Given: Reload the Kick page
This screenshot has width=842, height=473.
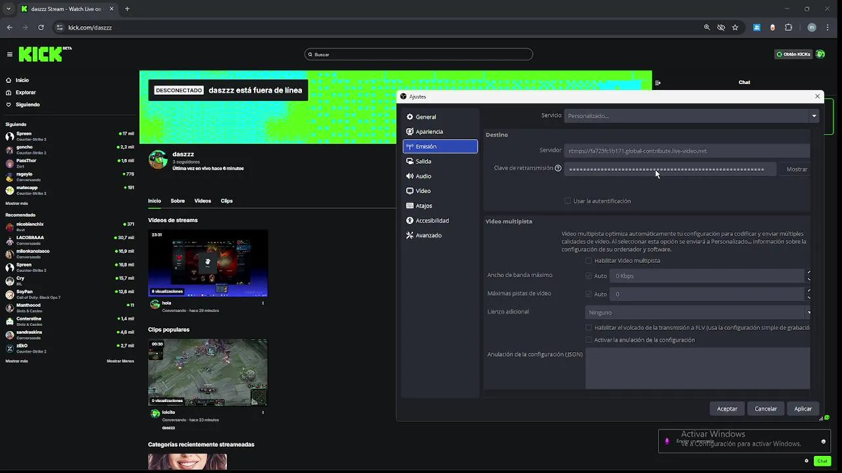Looking at the screenshot, I should tap(41, 28).
